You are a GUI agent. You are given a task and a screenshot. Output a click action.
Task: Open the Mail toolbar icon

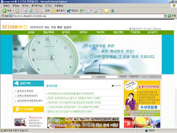(x=88, y=11)
